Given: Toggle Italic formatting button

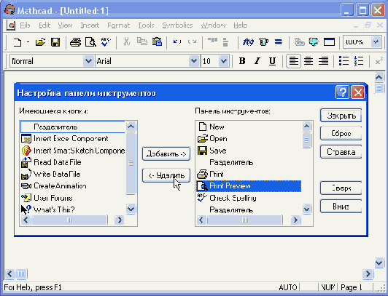Looking at the screenshot, I should pos(257,60).
